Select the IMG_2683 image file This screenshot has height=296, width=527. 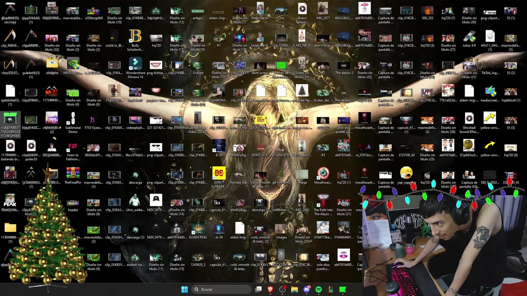coord(302,203)
